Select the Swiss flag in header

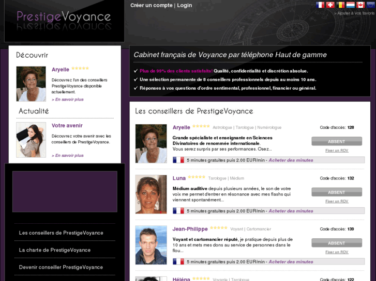[x=330, y=5]
